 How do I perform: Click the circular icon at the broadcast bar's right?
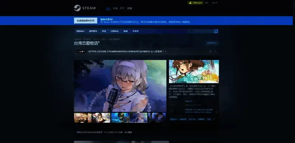click(x=210, y=51)
